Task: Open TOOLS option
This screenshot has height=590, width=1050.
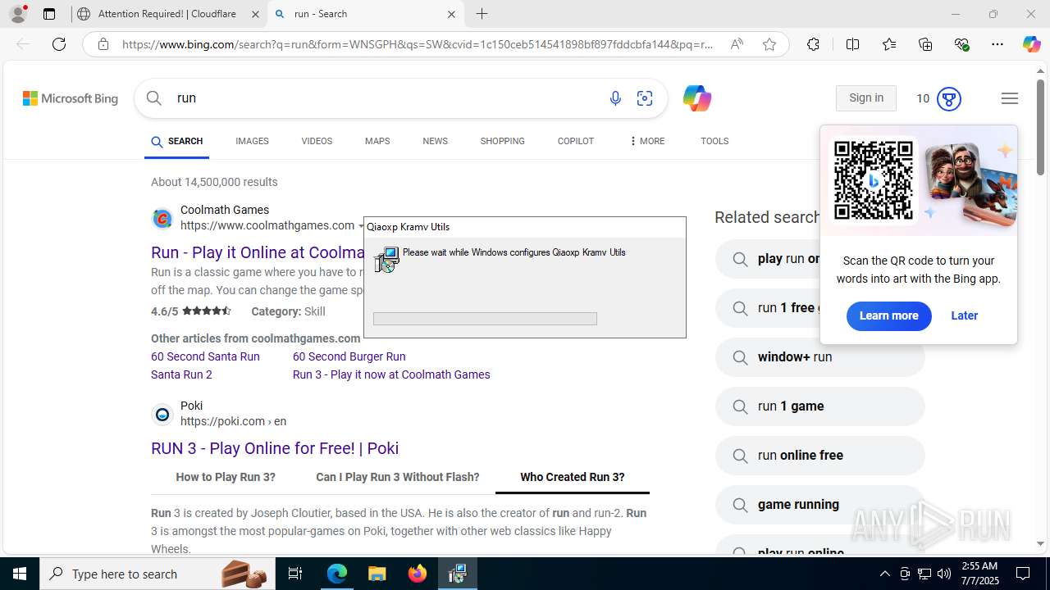Action: (714, 141)
